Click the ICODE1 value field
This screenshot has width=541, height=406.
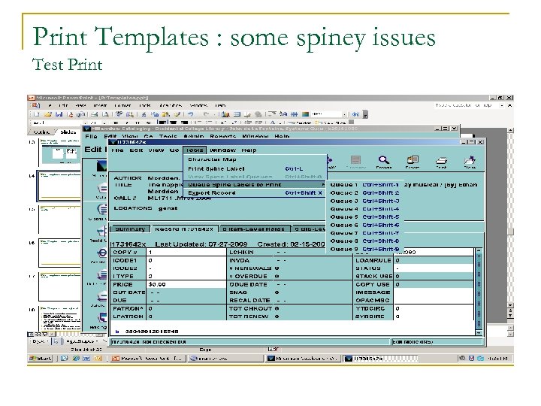[x=186, y=260]
